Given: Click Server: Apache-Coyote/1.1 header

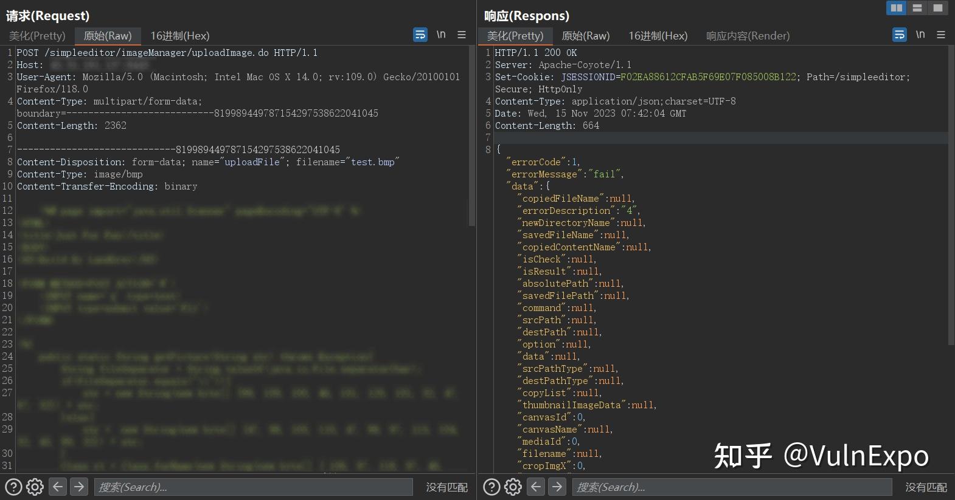Looking at the screenshot, I should (x=563, y=65).
